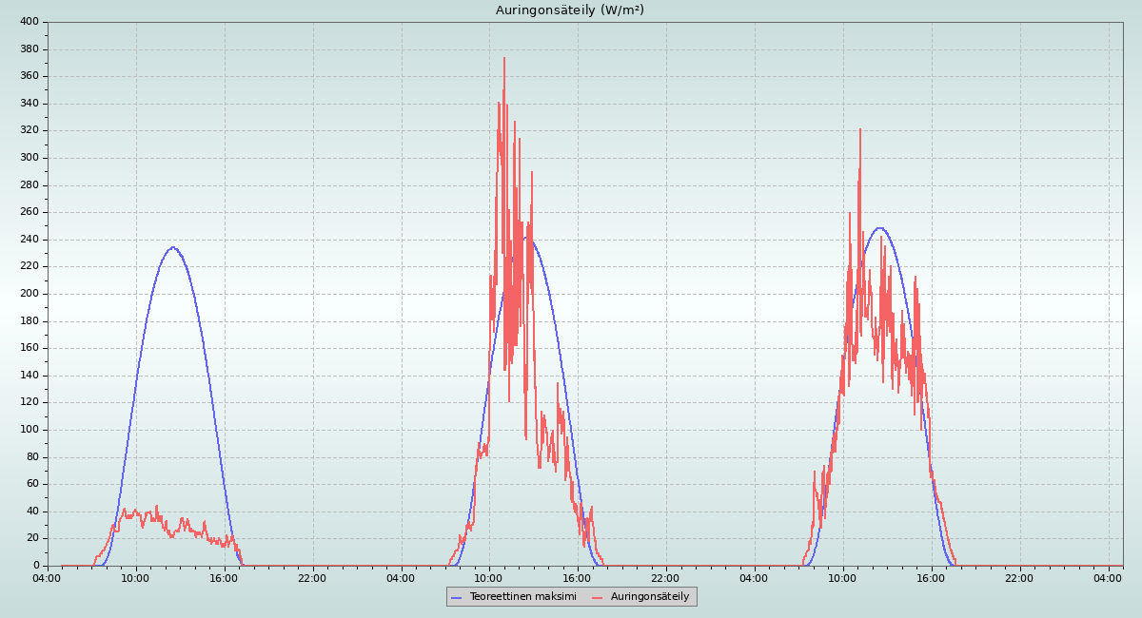The width and height of the screenshot is (1142, 618).
Task: Click the tallest red spike of the chart
Action: pyautogui.click(x=504, y=59)
